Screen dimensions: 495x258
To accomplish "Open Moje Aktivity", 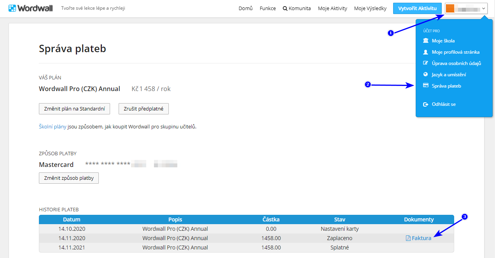I will pos(332,9).
